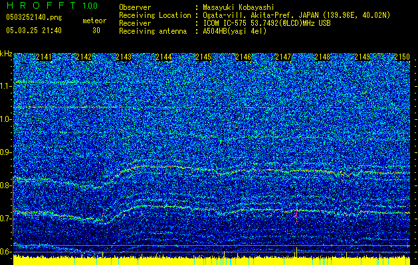Click the 2141 time marker
The image size is (418, 265).
pyautogui.click(x=44, y=57)
